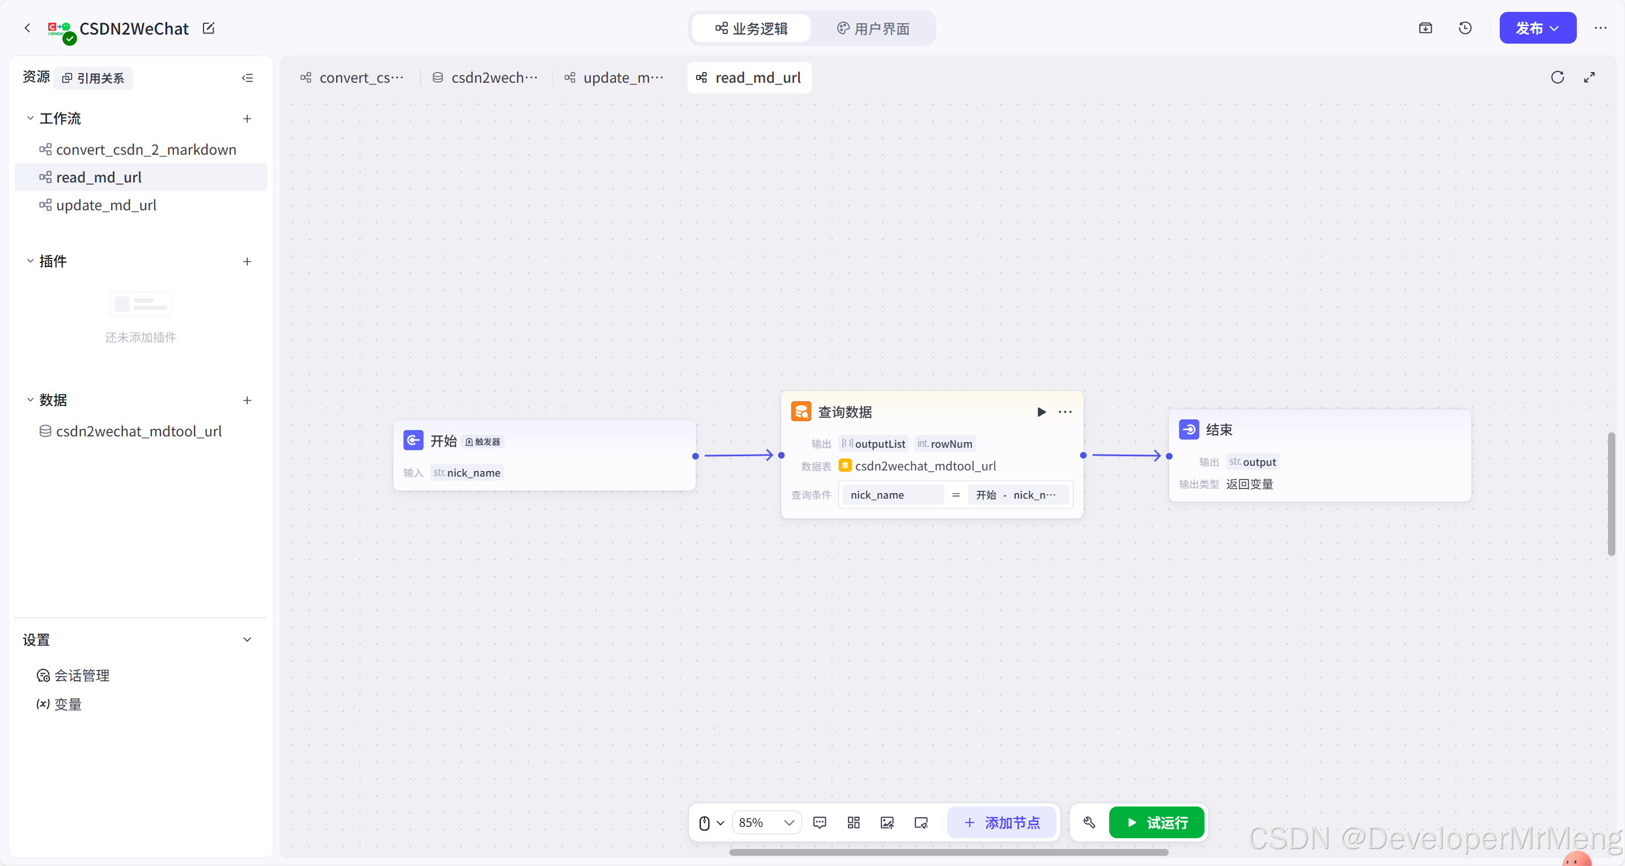Image resolution: width=1625 pixels, height=866 pixels.
Task: Collapse the 数据 section
Action: tap(30, 400)
